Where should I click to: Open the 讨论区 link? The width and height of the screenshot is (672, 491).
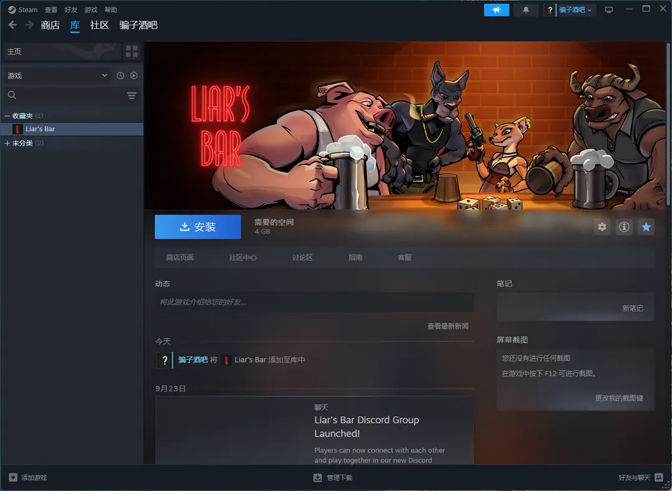pos(302,258)
